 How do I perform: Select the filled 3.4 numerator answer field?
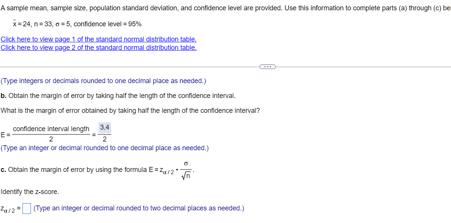point(105,127)
